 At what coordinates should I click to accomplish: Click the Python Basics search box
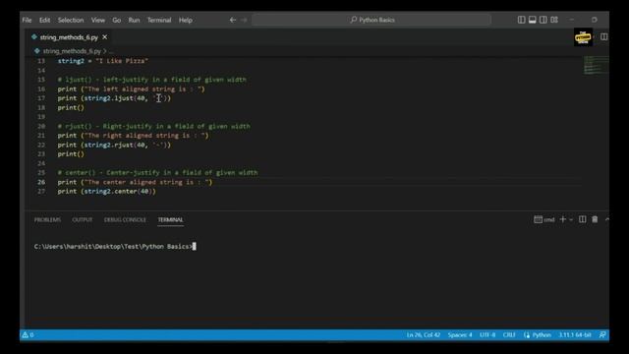tap(372, 20)
